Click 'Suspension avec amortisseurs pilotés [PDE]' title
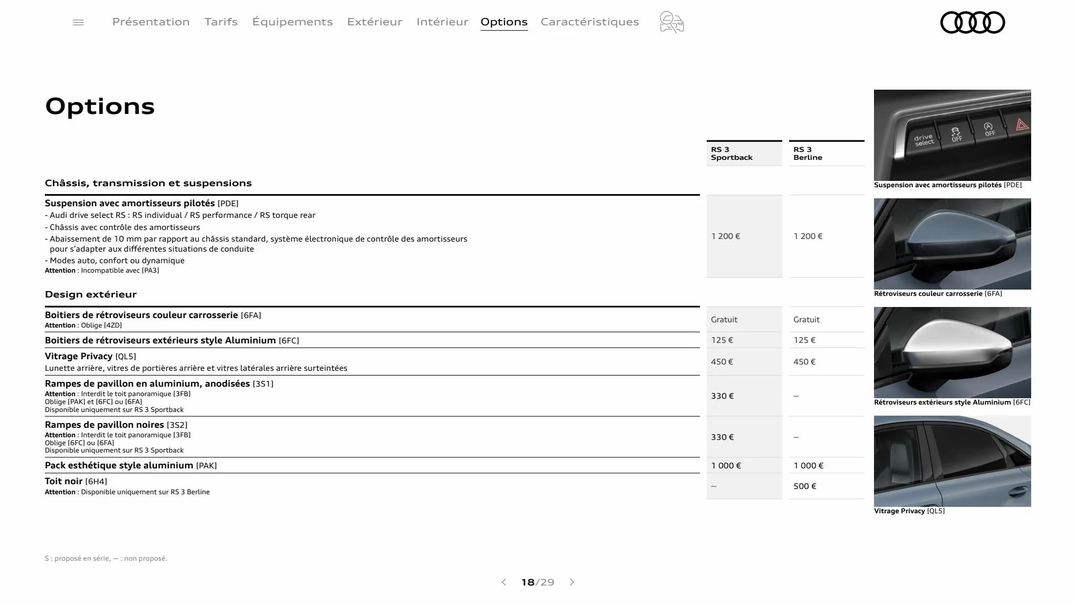The height and width of the screenshot is (605, 1076). tap(141, 203)
